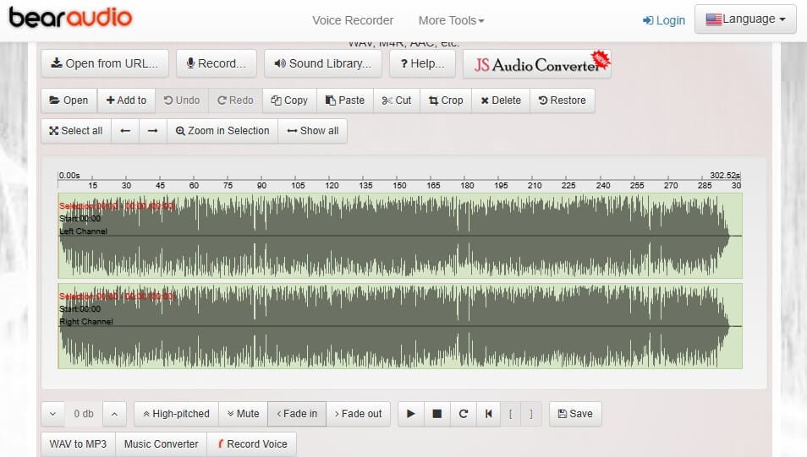Screen dimensions: 807x457
Task: Delete the selected audio
Action: (x=501, y=101)
